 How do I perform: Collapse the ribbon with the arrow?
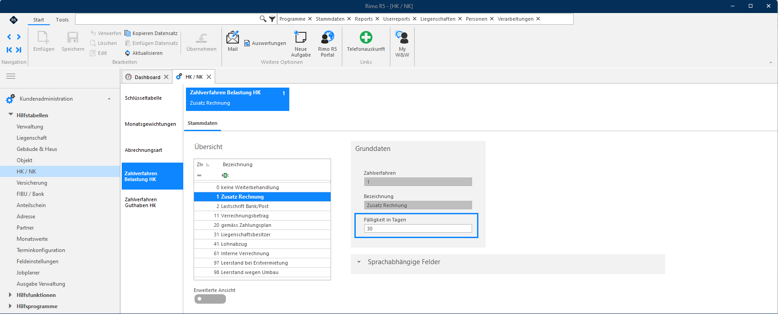click(x=771, y=62)
